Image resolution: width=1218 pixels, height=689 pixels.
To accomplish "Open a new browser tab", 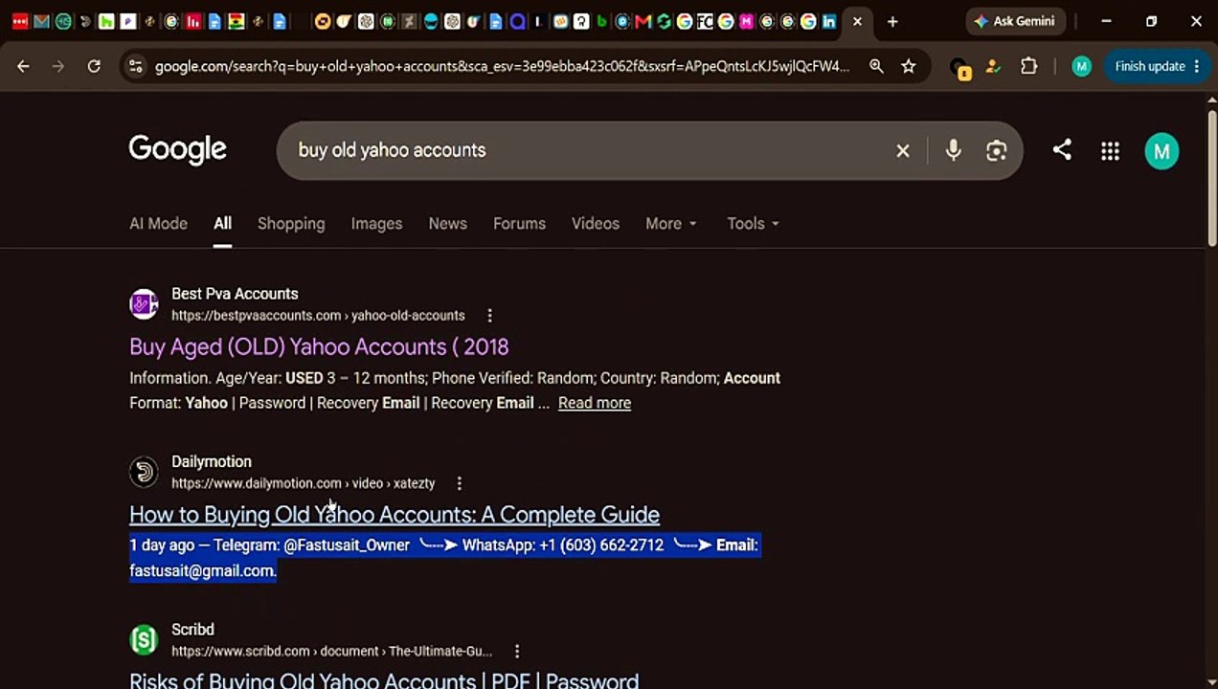I will [x=892, y=21].
